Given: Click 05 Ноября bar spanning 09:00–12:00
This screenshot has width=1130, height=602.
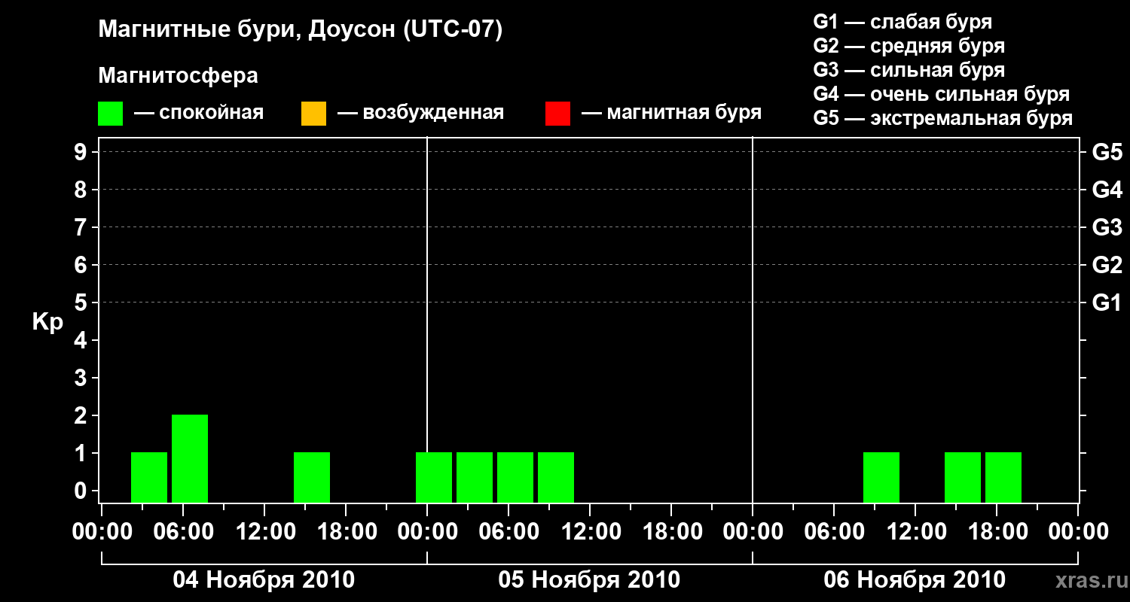Looking at the screenshot, I should coord(556,477).
